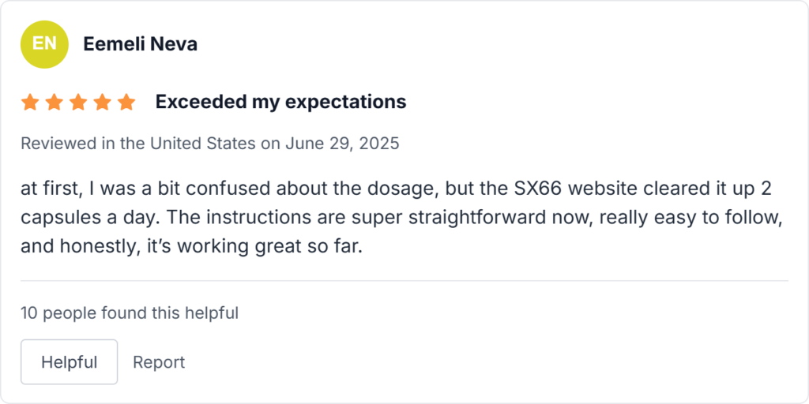The width and height of the screenshot is (809, 404).
Task: Click the "10 people found this helpful" text
Action: point(130,313)
